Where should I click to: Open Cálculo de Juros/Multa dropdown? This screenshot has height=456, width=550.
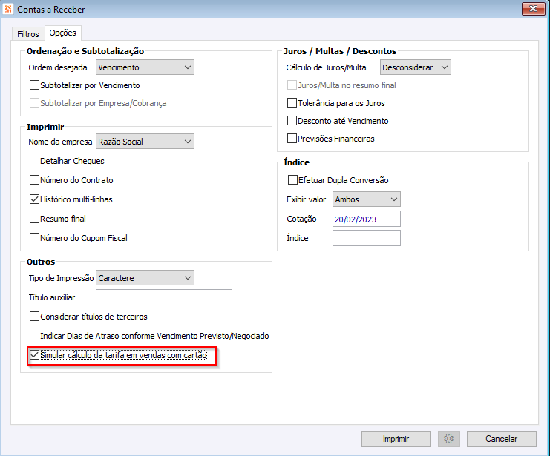415,67
